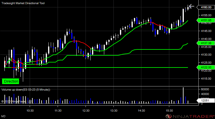Select the 4151.85 green price marker
The image size is (215, 119).
point(206,20)
